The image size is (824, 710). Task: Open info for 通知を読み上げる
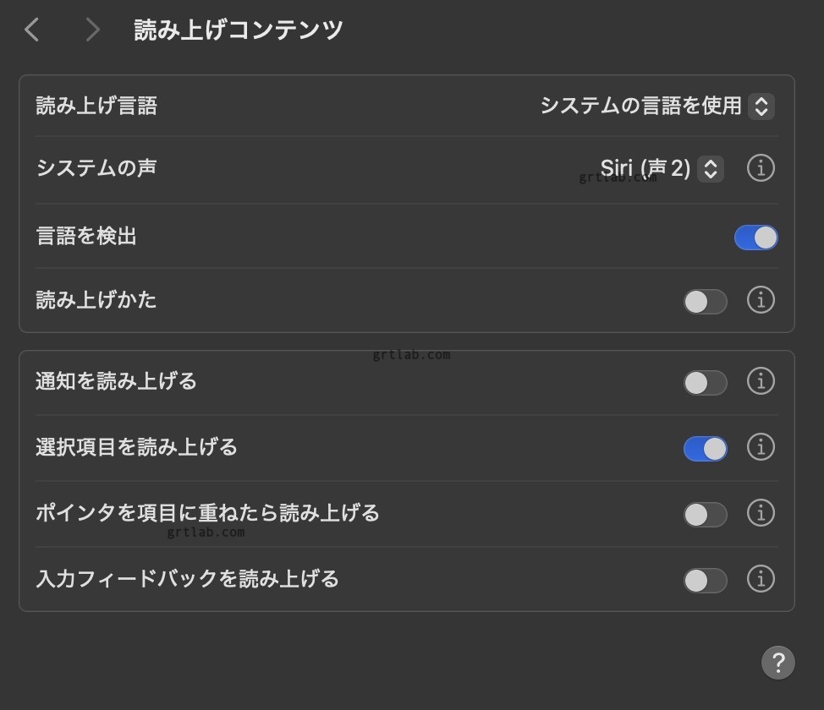point(761,382)
